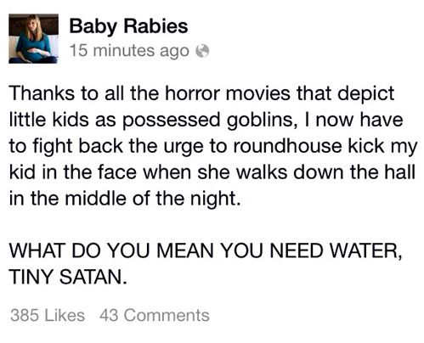Image resolution: width=424 pixels, height=343 pixels.
Task: Click the number 385 by Likes
Action: coord(25,315)
